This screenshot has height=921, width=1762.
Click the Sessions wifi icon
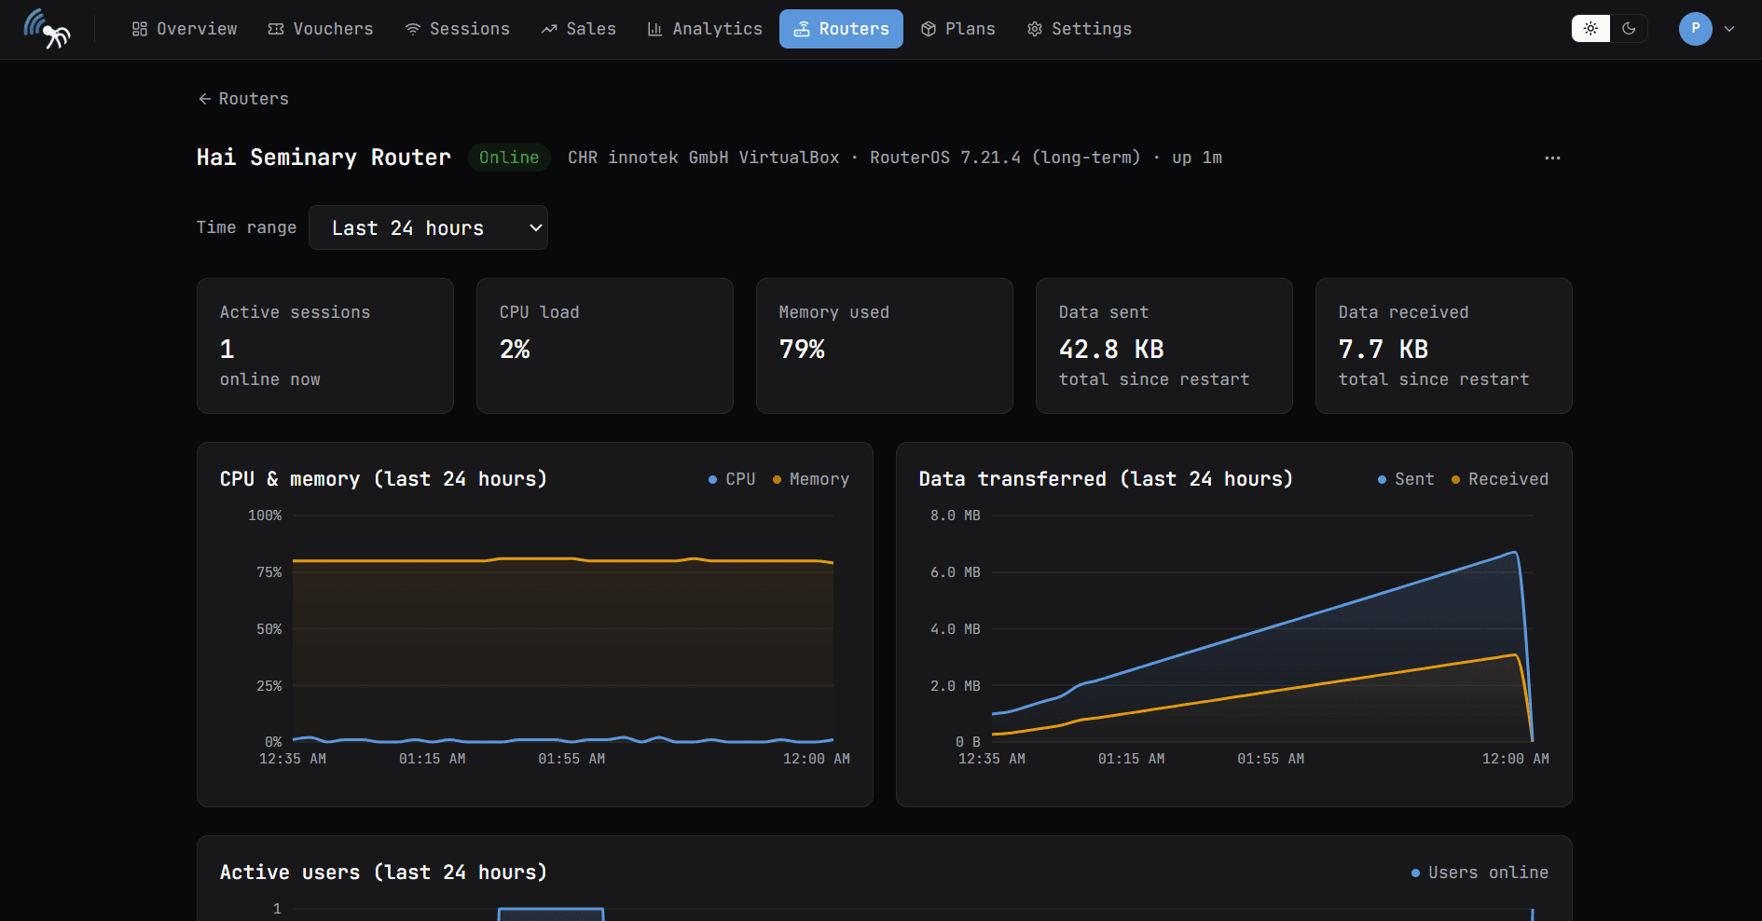pos(413,29)
